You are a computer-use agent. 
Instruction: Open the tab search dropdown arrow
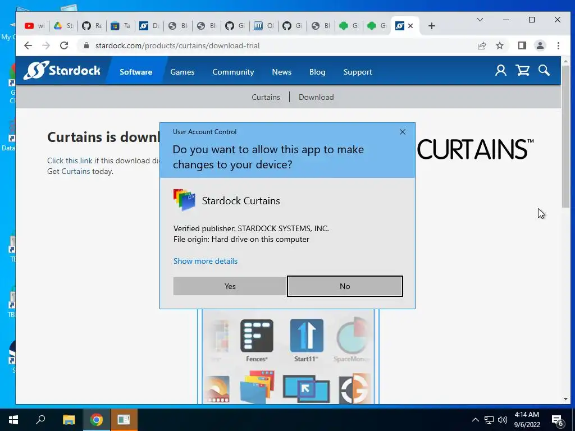tap(480, 20)
